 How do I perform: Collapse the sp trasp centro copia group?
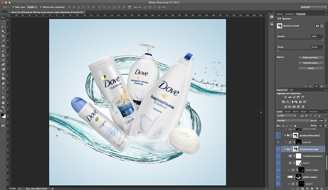point(285,149)
